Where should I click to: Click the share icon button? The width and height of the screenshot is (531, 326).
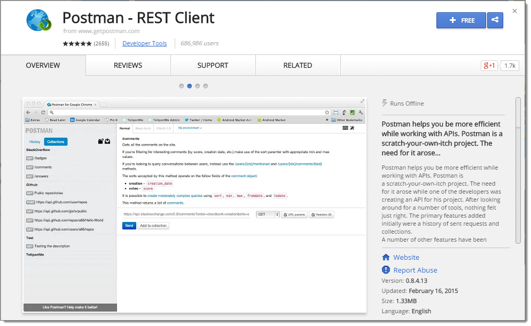[x=495, y=20]
